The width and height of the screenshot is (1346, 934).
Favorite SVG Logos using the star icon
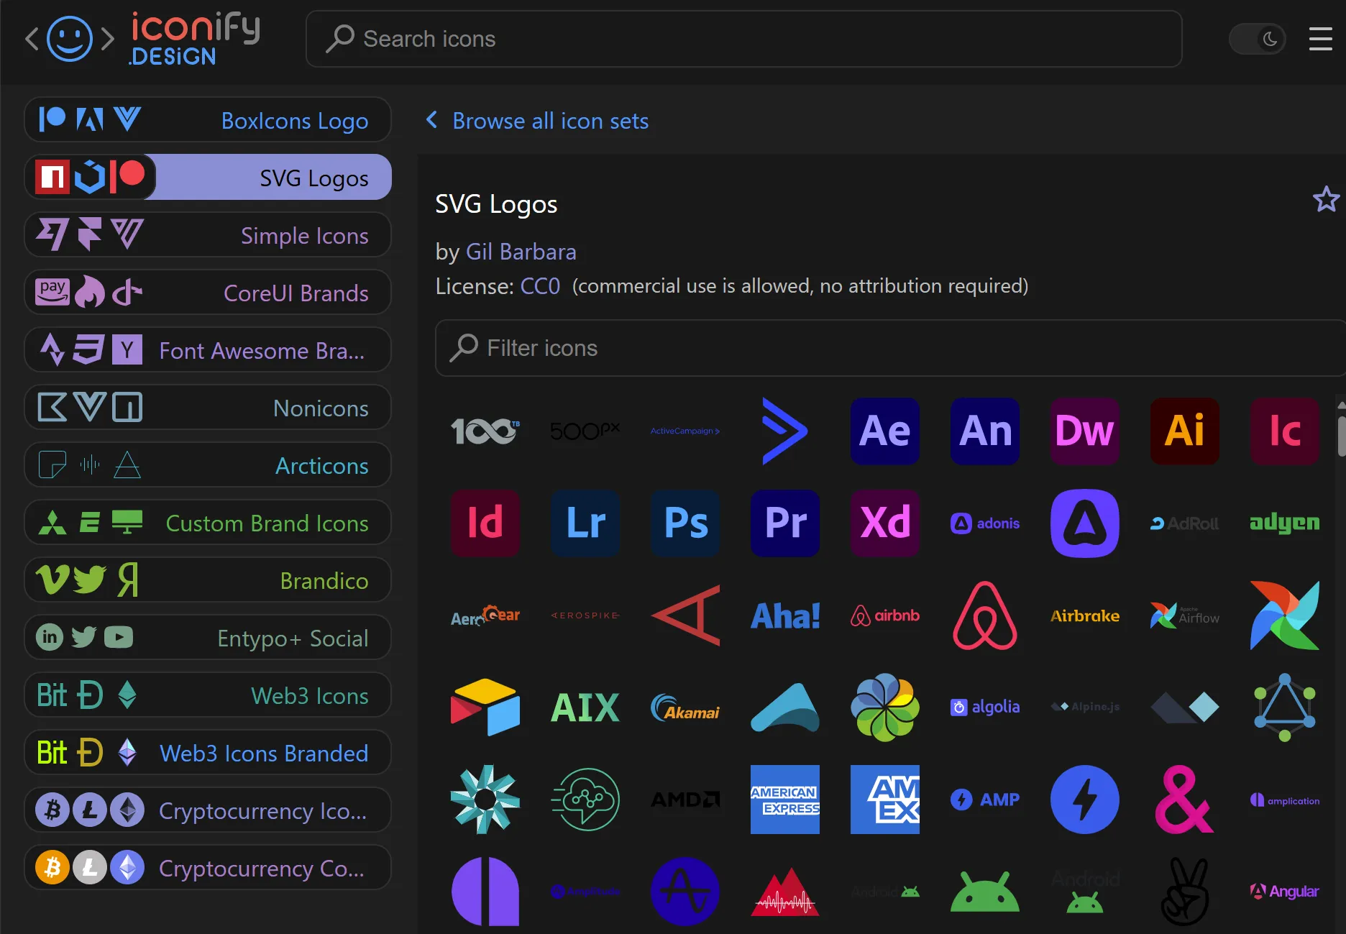click(x=1326, y=199)
